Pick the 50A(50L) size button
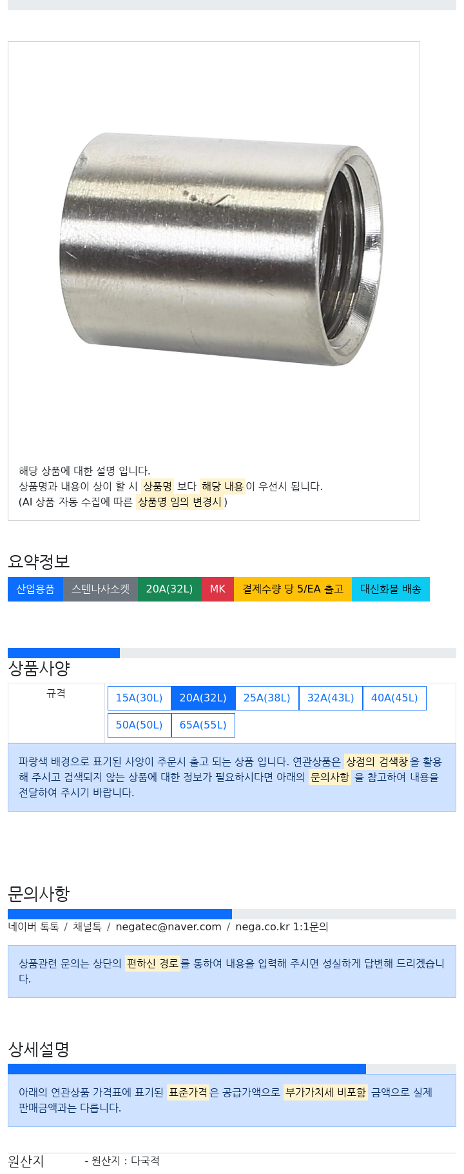This screenshot has width=464, height=1174. pos(139,725)
